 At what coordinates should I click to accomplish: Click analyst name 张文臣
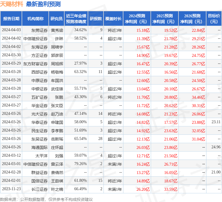tap(57, 106)
